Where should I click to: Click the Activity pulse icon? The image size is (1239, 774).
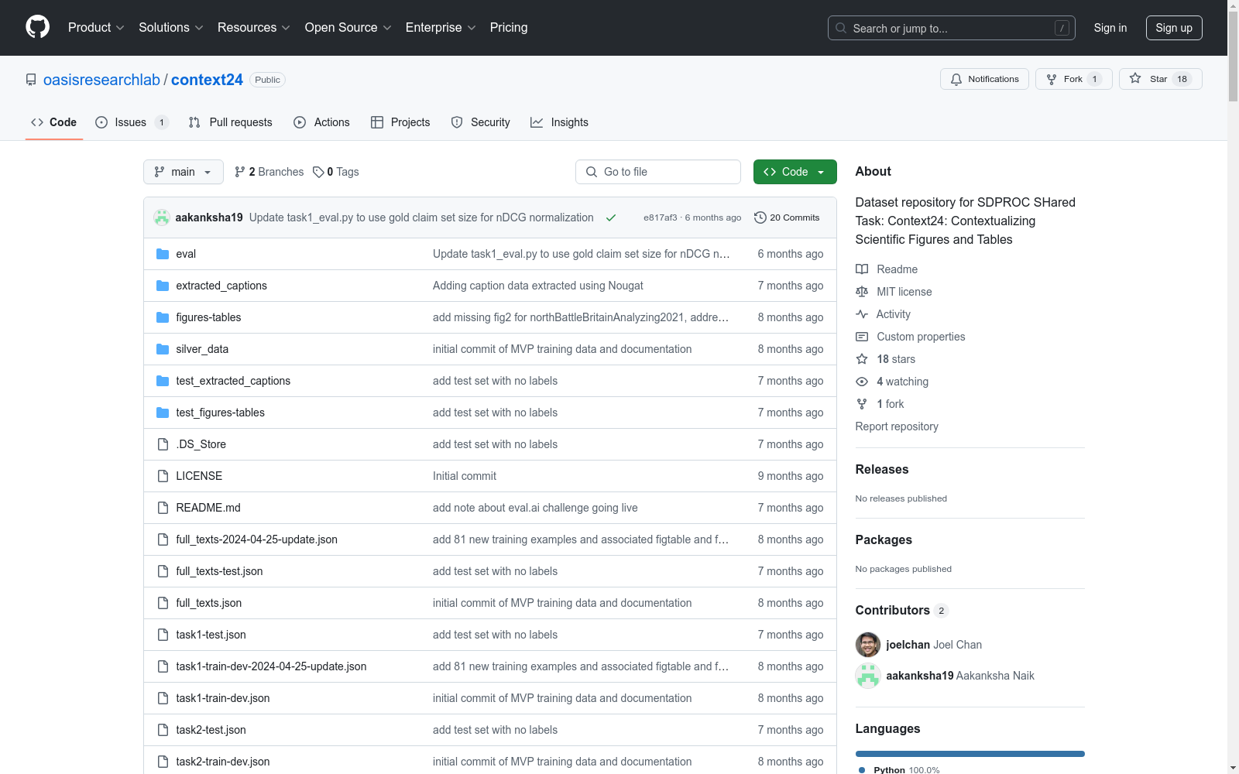(x=862, y=314)
